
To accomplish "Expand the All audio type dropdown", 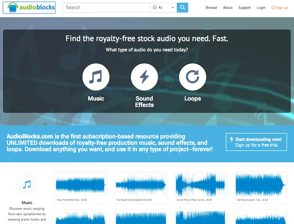I will [163, 8].
